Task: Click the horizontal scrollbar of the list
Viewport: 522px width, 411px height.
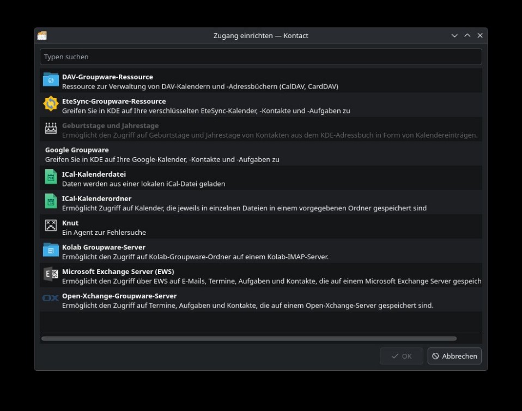Action: pos(249,339)
